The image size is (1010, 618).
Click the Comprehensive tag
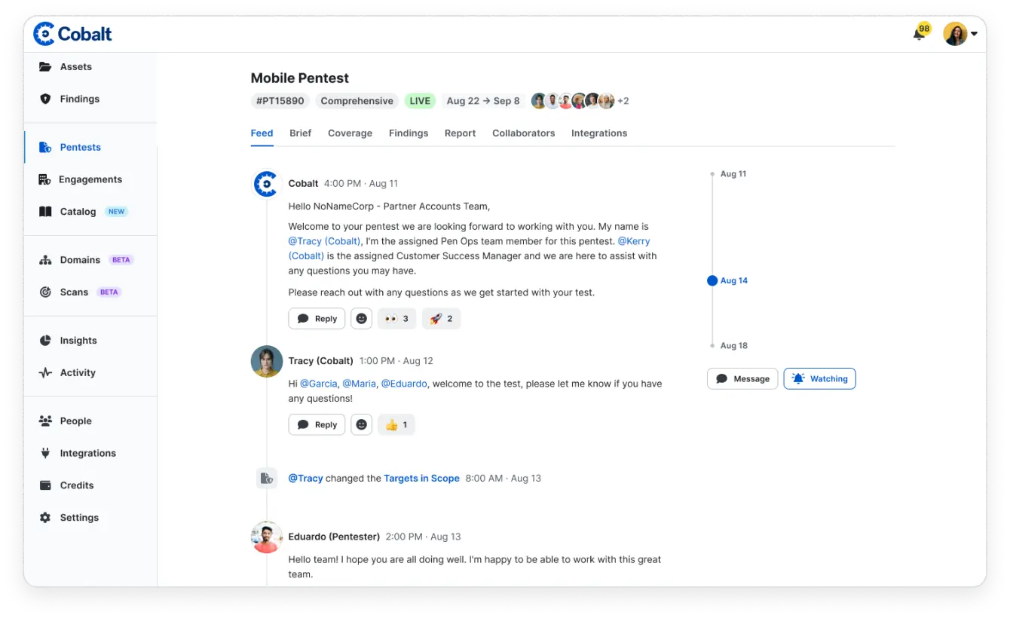[x=357, y=101]
